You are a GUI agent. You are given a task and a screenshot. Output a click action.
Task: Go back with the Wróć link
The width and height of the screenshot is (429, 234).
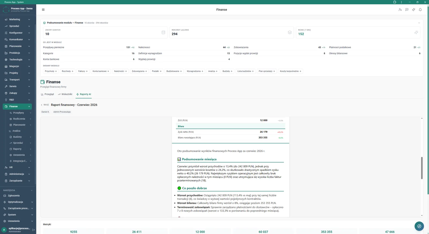[x=45, y=105]
